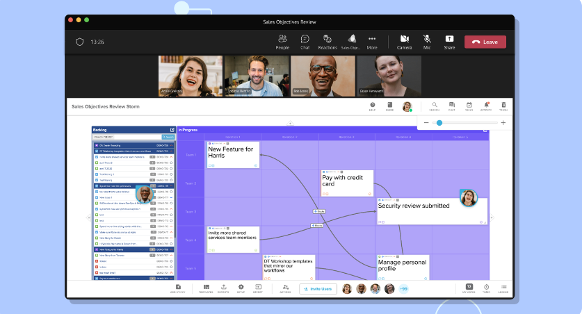Open the People panel in the meeting
This screenshot has width=582, height=314.
282,42
